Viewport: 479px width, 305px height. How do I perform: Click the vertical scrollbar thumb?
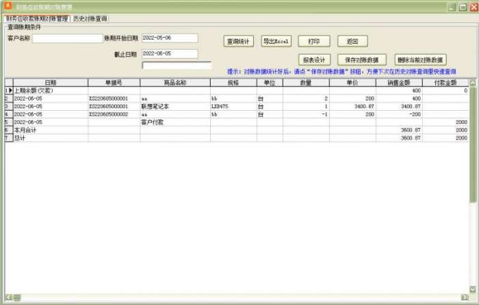click(x=473, y=144)
